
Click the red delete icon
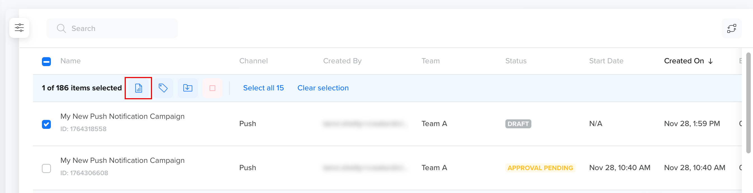212,88
